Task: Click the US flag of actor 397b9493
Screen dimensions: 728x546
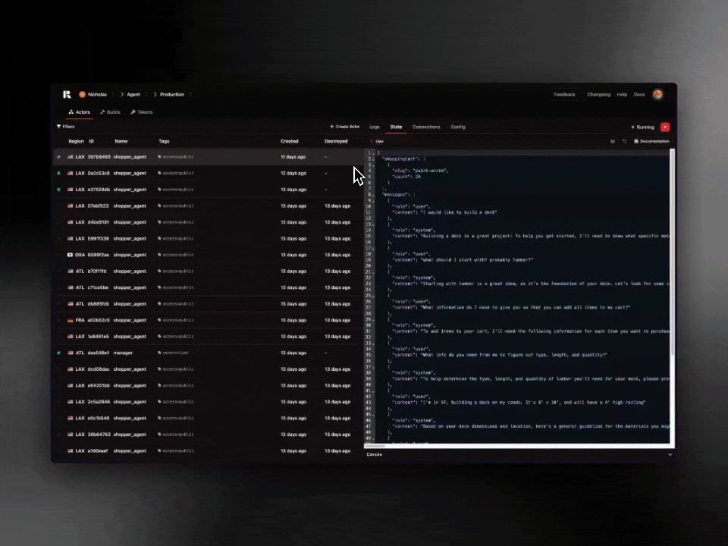Action: [x=71, y=157]
